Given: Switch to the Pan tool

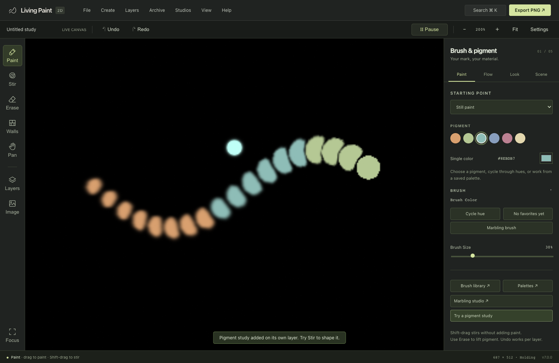Looking at the screenshot, I should (13, 150).
